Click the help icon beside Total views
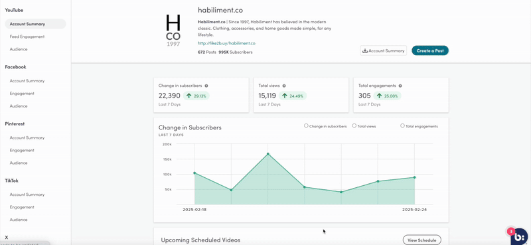The image size is (531, 245). click(x=284, y=86)
